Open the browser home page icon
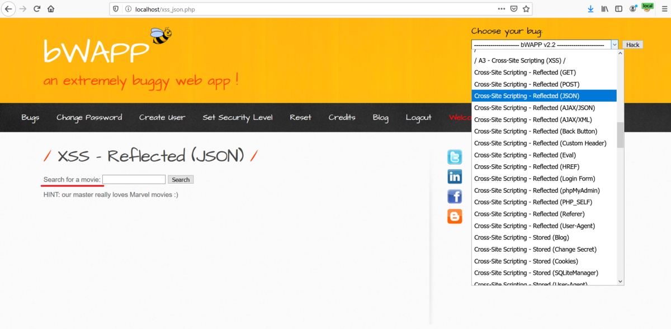Viewport: 671px width, 329px height. pos(51,9)
